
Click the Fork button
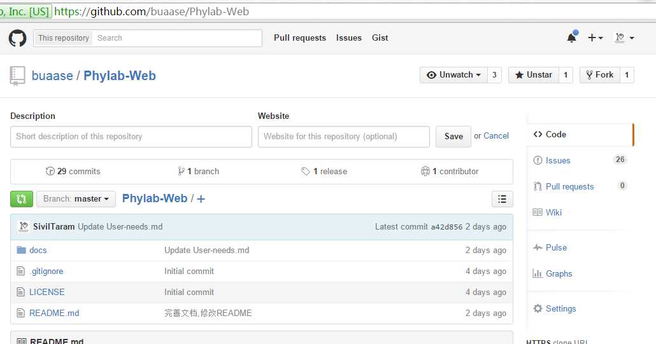coord(599,75)
